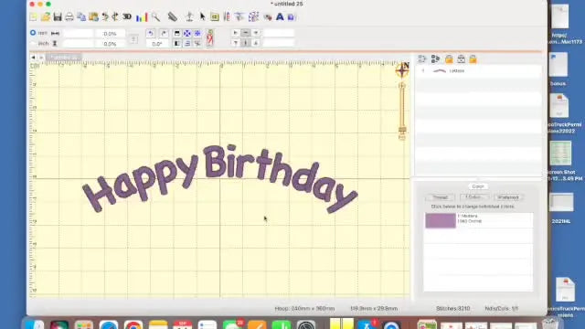This screenshot has width=585, height=329.
Task: Click the third button right of 1 Color
Action: [x=508, y=197]
